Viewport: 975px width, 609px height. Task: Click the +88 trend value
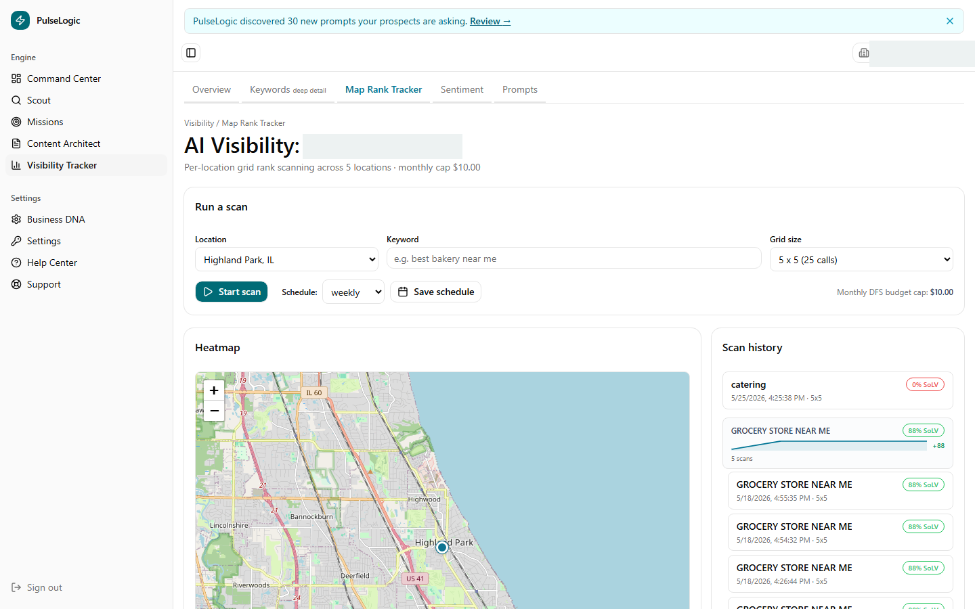point(938,446)
